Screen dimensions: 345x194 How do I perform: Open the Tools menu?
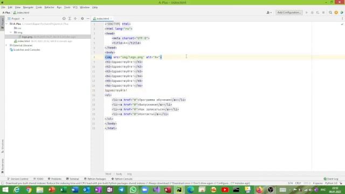click(x=67, y=7)
